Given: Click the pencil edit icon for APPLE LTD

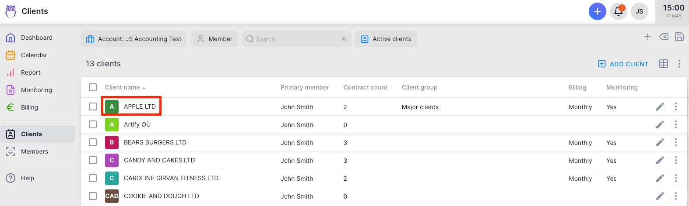Looking at the screenshot, I should [x=660, y=106].
